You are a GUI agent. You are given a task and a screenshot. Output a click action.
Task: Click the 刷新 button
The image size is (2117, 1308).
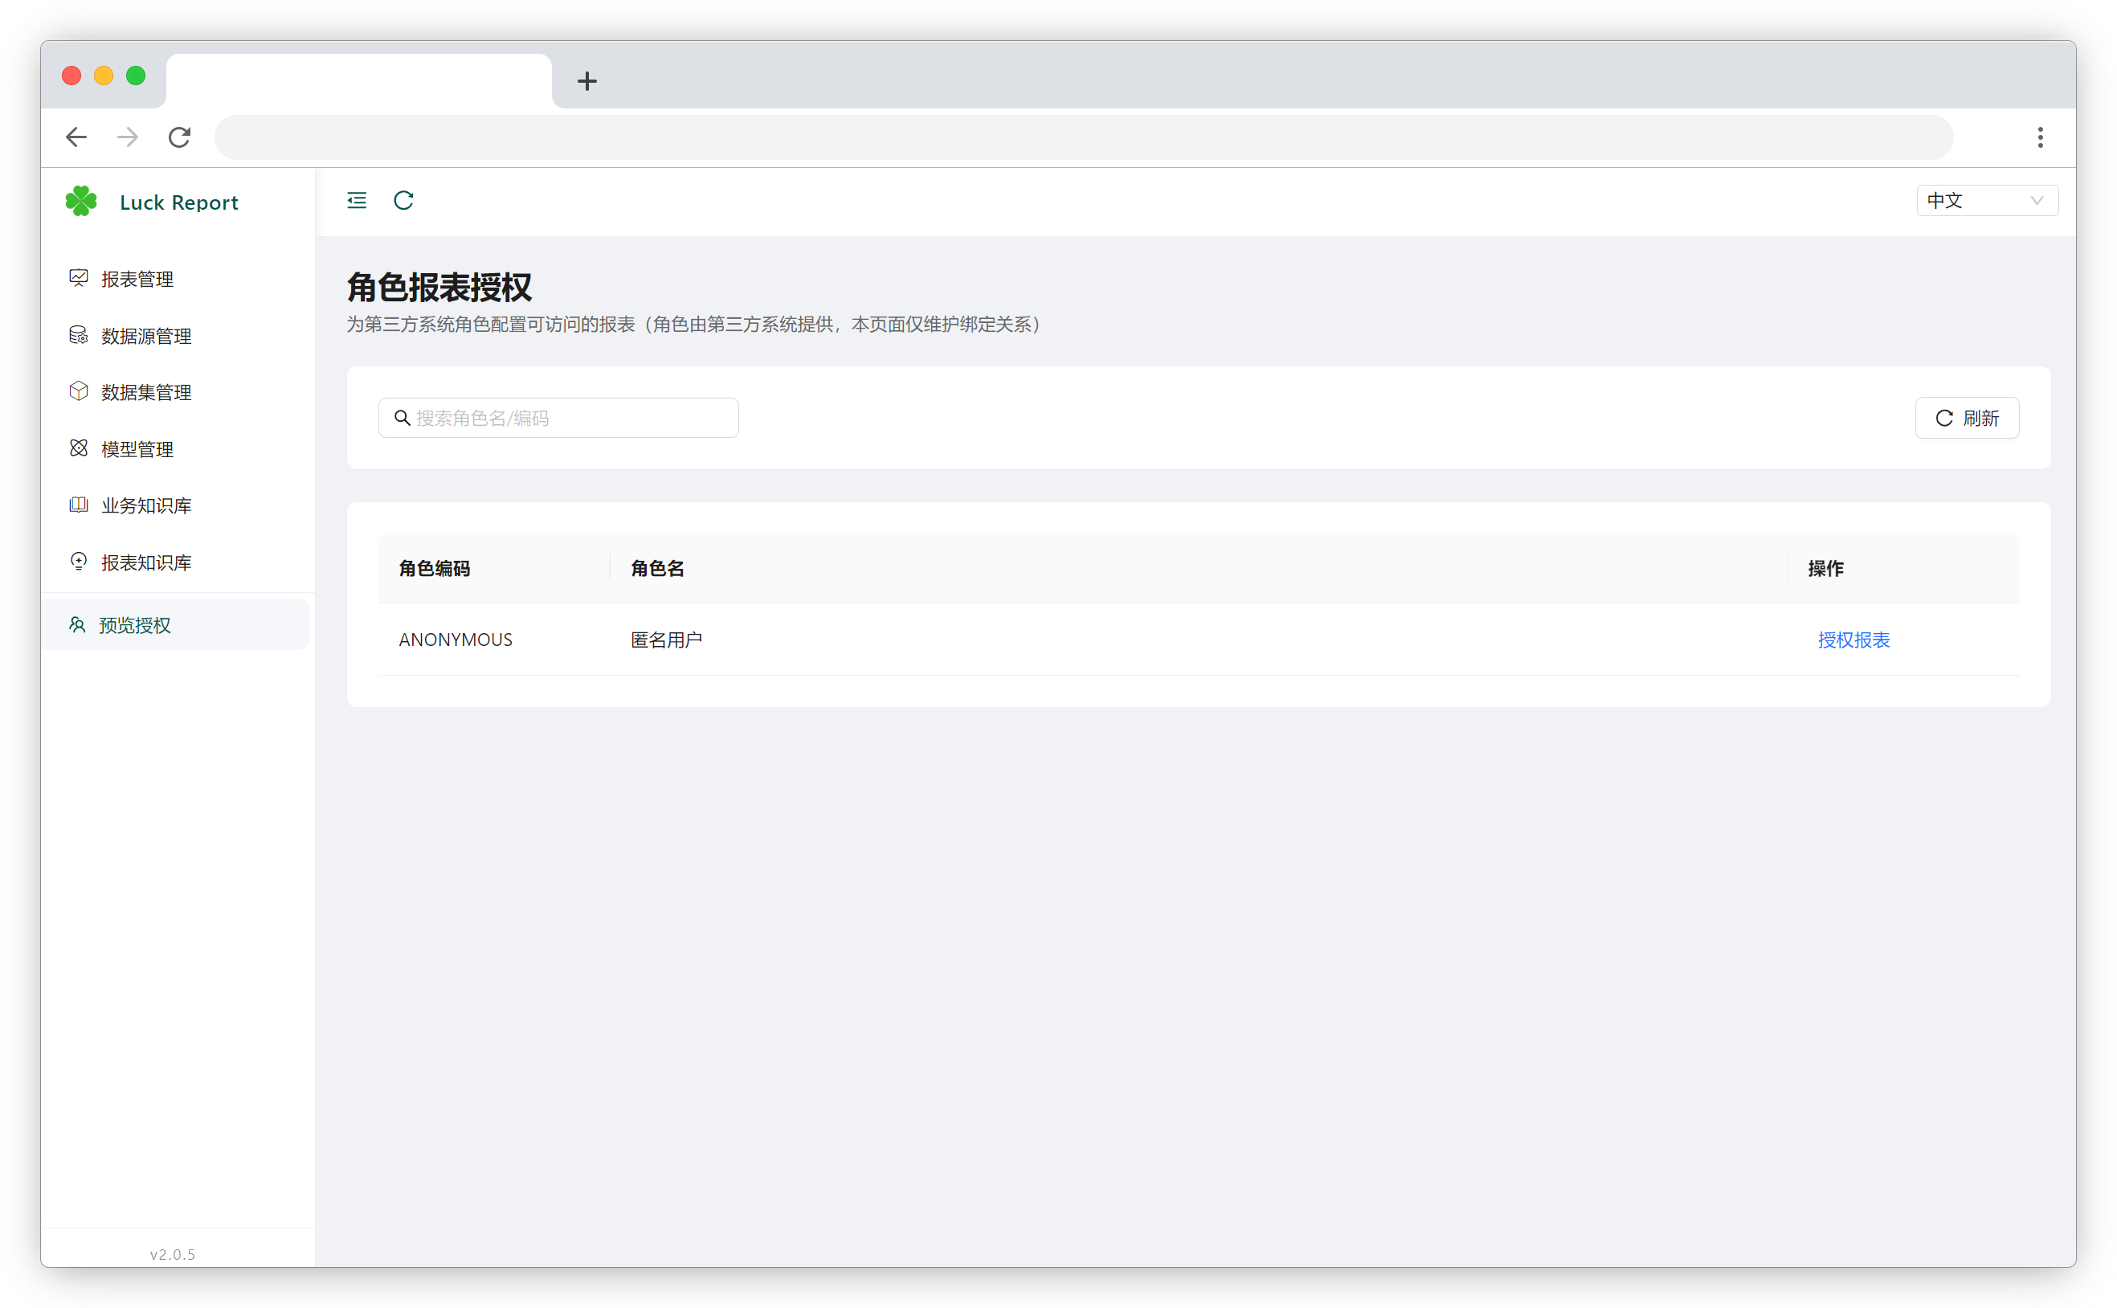(x=1967, y=418)
